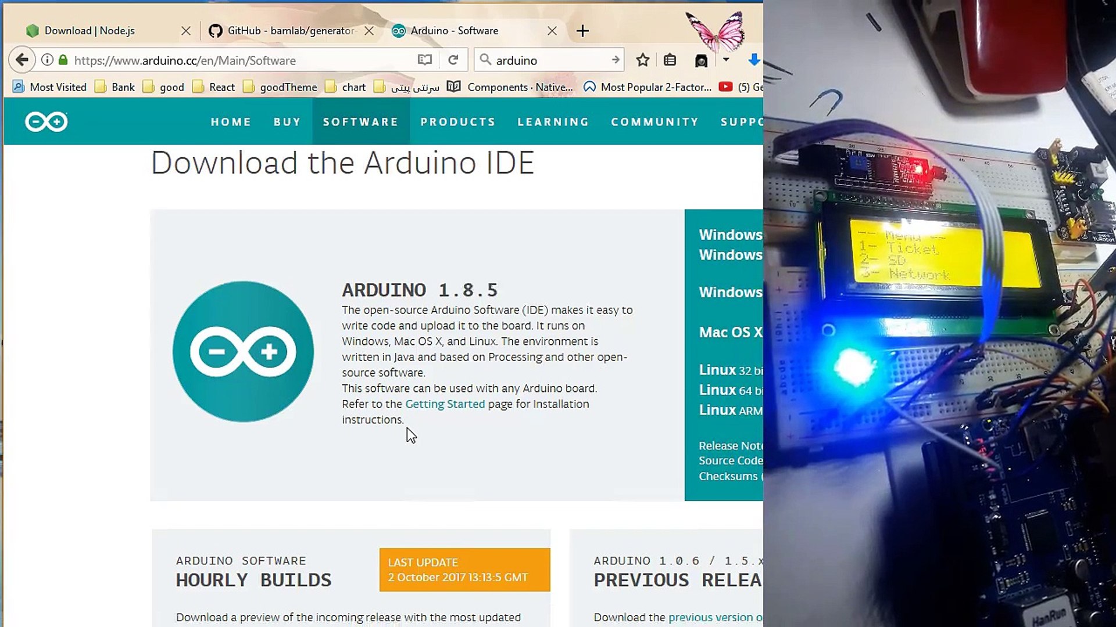Open HOME in Arduino navigation

click(x=231, y=122)
